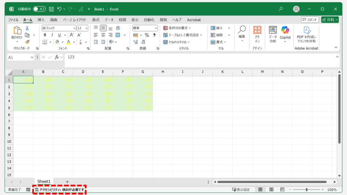Click the アドイン (Add-ins) icon
Screen dimensions: 347x195
[x=257, y=34]
